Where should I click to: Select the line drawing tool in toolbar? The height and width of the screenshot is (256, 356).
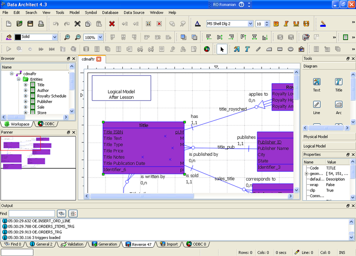[x=258, y=49]
